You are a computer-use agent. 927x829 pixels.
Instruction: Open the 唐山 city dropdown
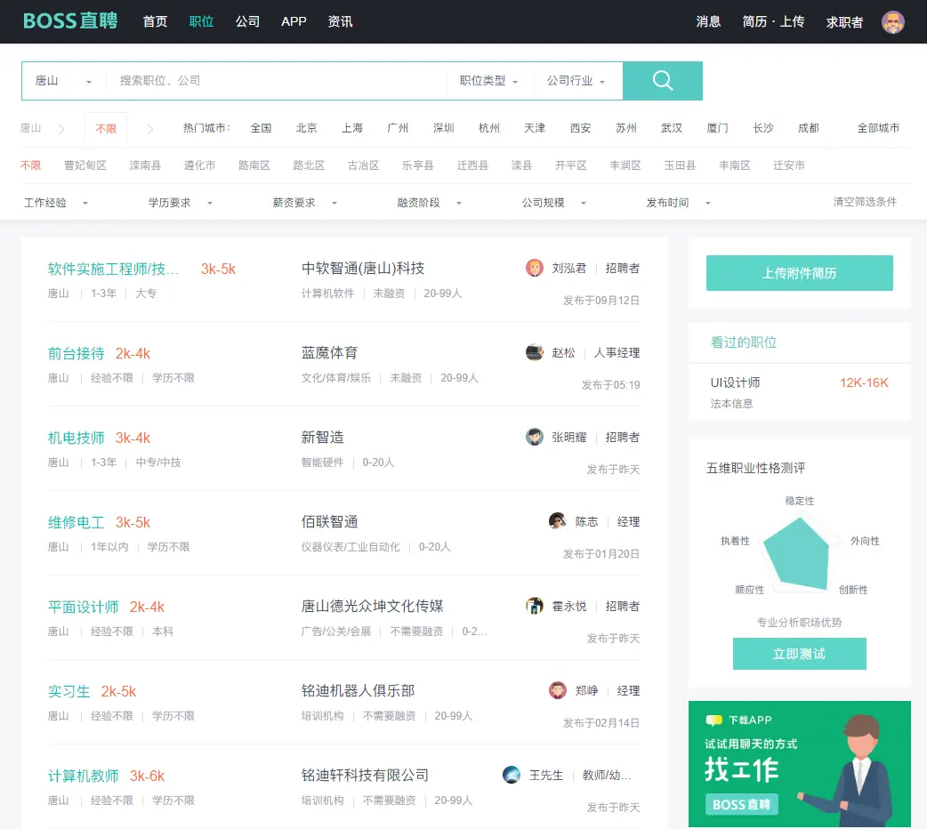(63, 81)
